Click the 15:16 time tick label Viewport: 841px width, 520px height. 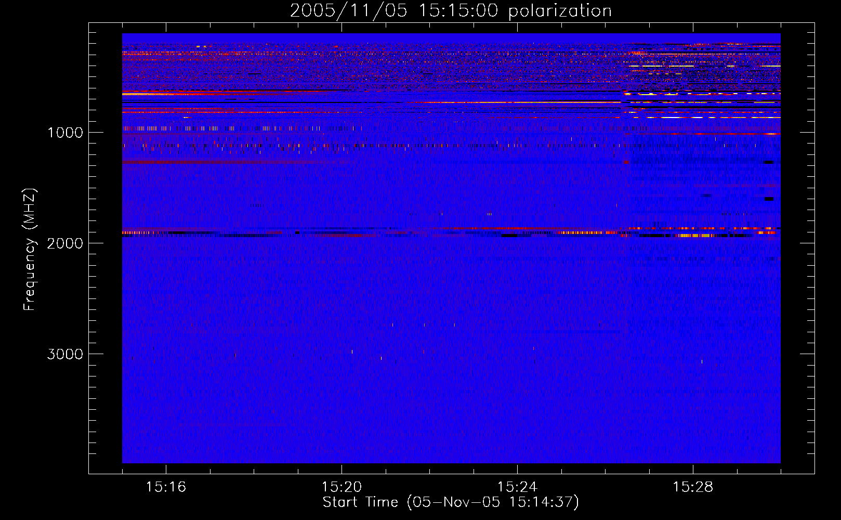[x=166, y=487]
